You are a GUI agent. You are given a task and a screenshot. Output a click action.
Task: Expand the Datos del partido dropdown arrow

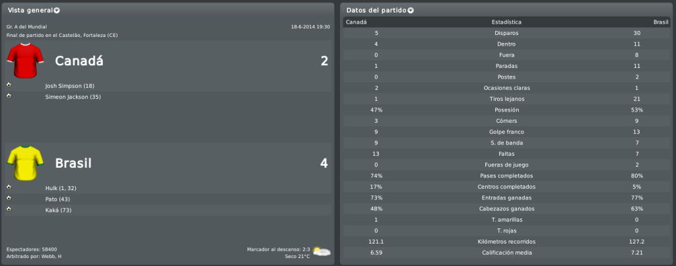(411, 11)
